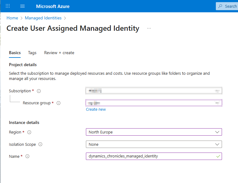Viewport: 238px width, 183px height.
Task: Show info tooltip for Resource group
Action: pos(58,103)
